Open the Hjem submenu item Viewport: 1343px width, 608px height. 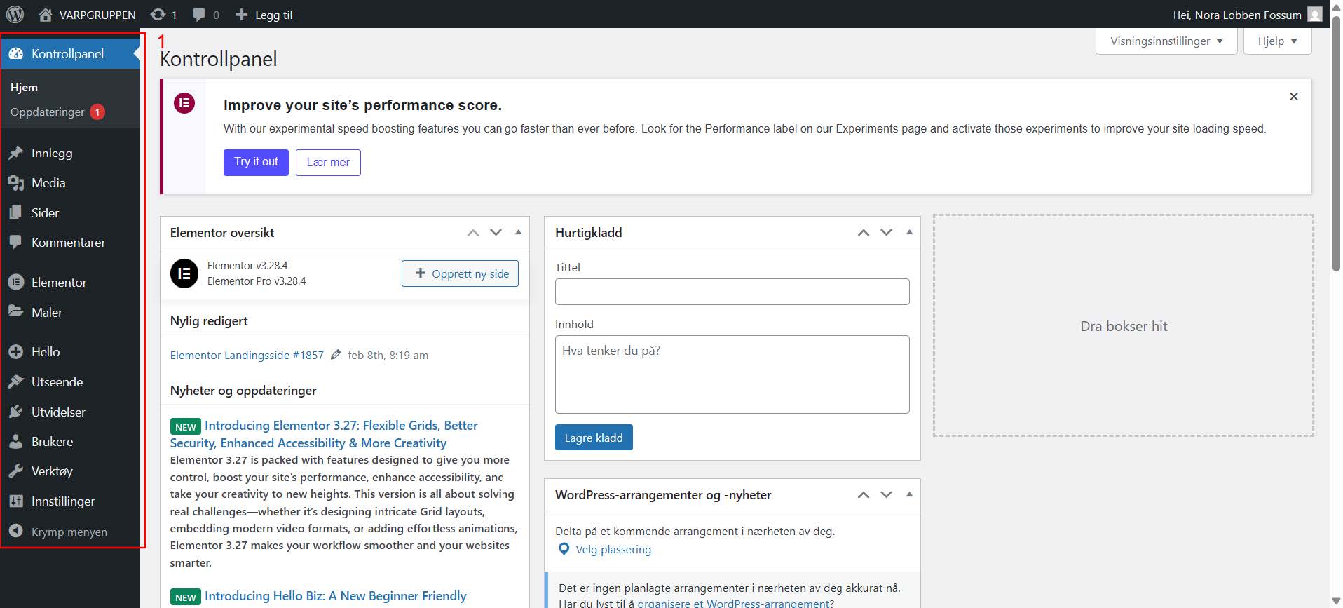pos(25,87)
